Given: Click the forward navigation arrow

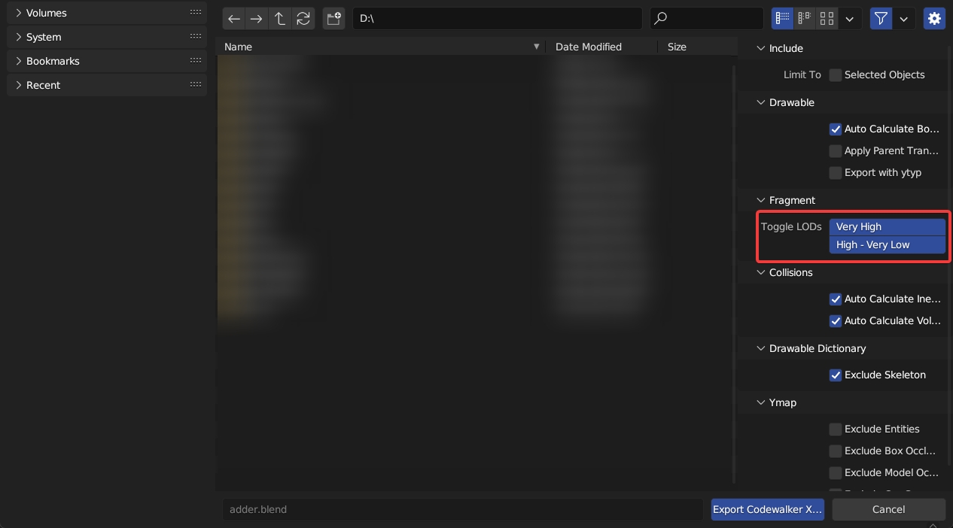Looking at the screenshot, I should 257,19.
